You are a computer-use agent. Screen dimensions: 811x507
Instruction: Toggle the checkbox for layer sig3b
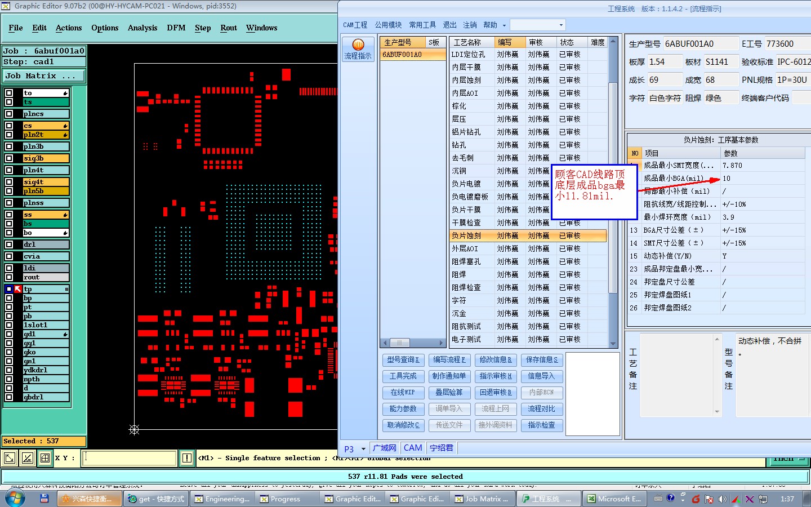pyautogui.click(x=9, y=158)
